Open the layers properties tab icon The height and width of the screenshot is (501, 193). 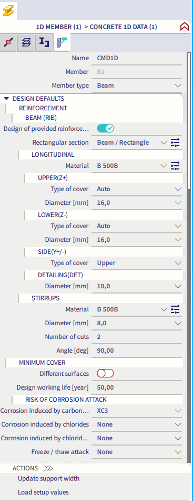pyautogui.click(x=26, y=42)
